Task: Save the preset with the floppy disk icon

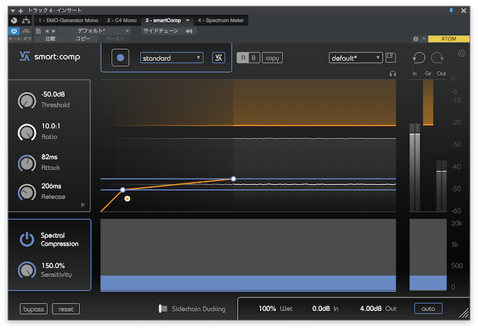Action: point(391,58)
